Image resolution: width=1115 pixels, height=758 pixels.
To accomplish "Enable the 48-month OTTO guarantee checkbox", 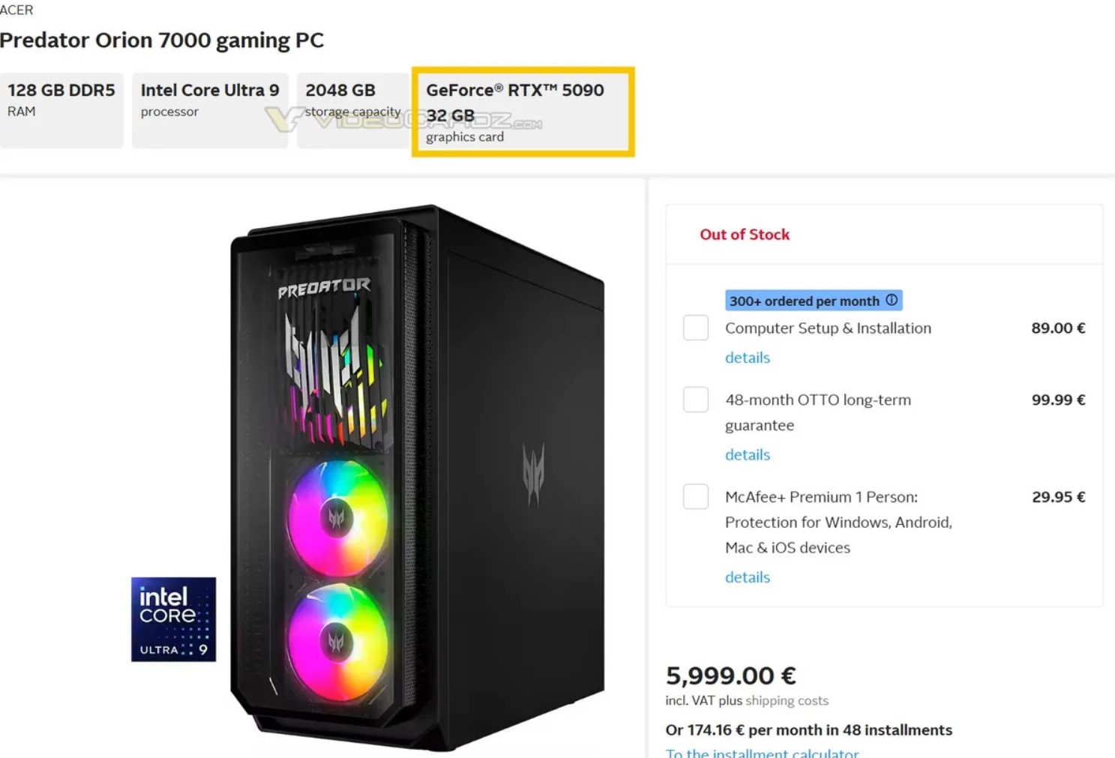I will pyautogui.click(x=696, y=400).
